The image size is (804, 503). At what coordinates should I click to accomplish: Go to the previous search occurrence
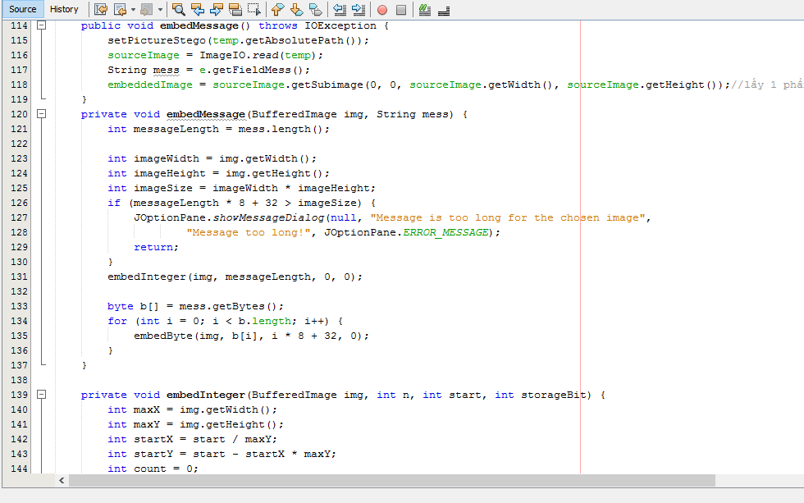pos(198,10)
